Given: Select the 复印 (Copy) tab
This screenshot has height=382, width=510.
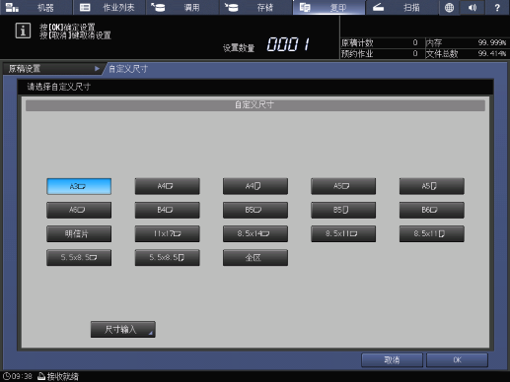Looking at the screenshot, I should (x=328, y=8).
